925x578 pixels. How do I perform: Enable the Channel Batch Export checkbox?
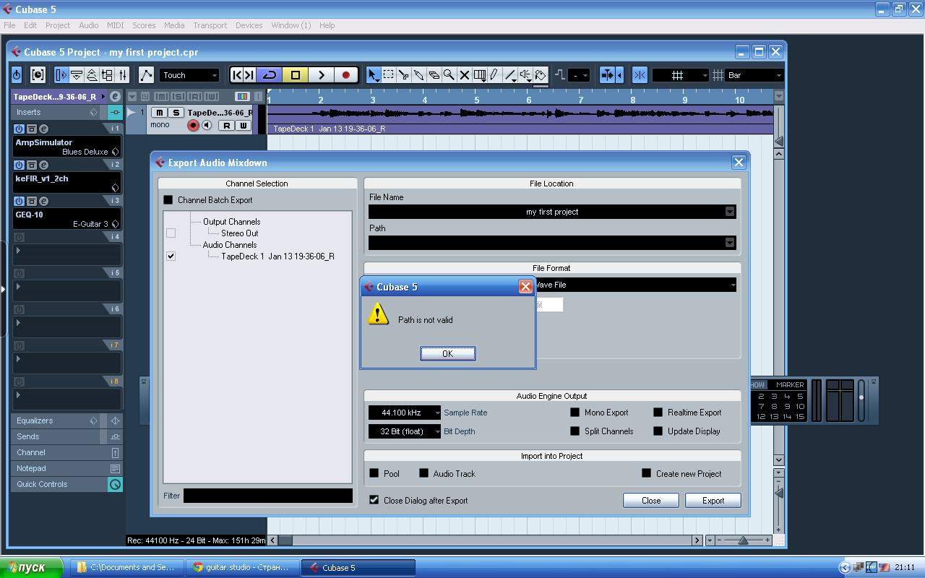(x=168, y=200)
